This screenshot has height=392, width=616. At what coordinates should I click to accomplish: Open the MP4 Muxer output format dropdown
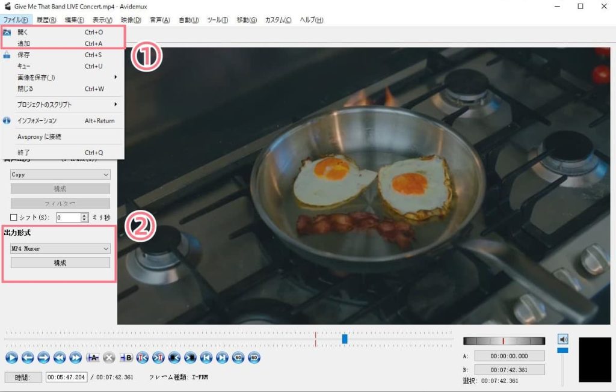(x=60, y=248)
